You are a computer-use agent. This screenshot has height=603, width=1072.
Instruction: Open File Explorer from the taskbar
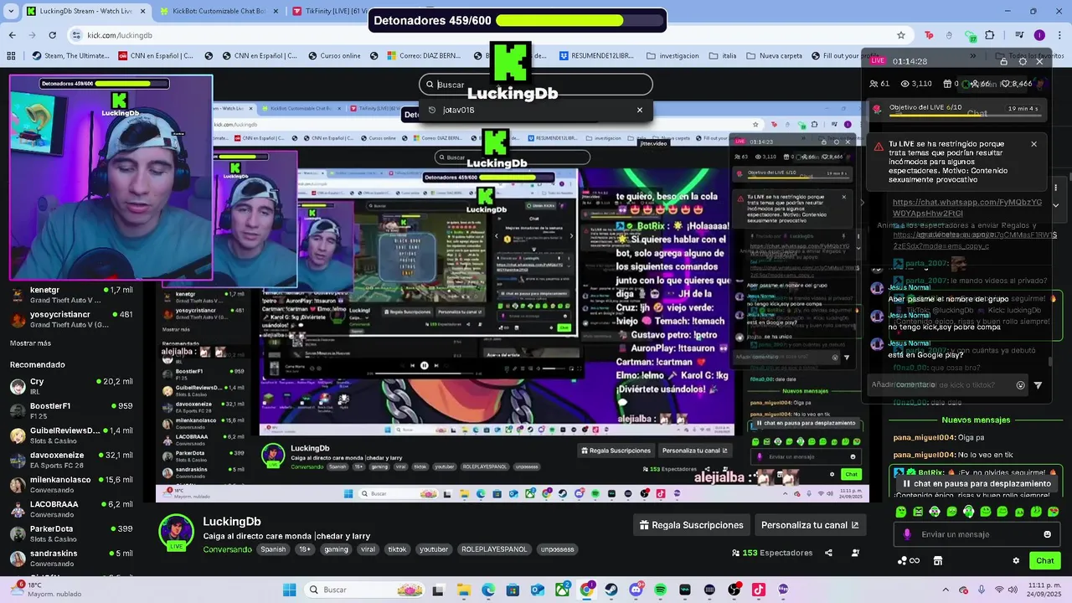464,590
